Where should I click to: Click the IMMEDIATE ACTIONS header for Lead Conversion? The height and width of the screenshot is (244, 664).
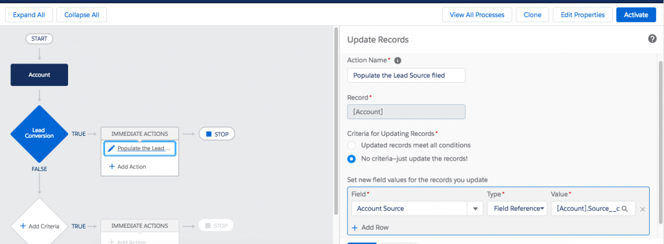click(x=140, y=133)
